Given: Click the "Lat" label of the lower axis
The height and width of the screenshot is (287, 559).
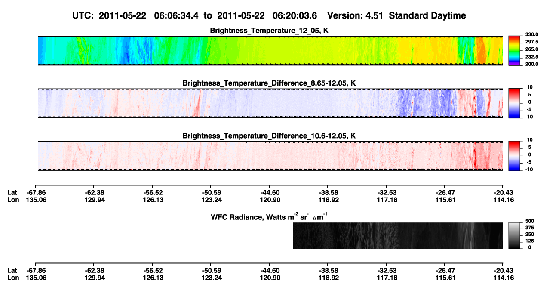Looking at the screenshot, I should [12, 270].
